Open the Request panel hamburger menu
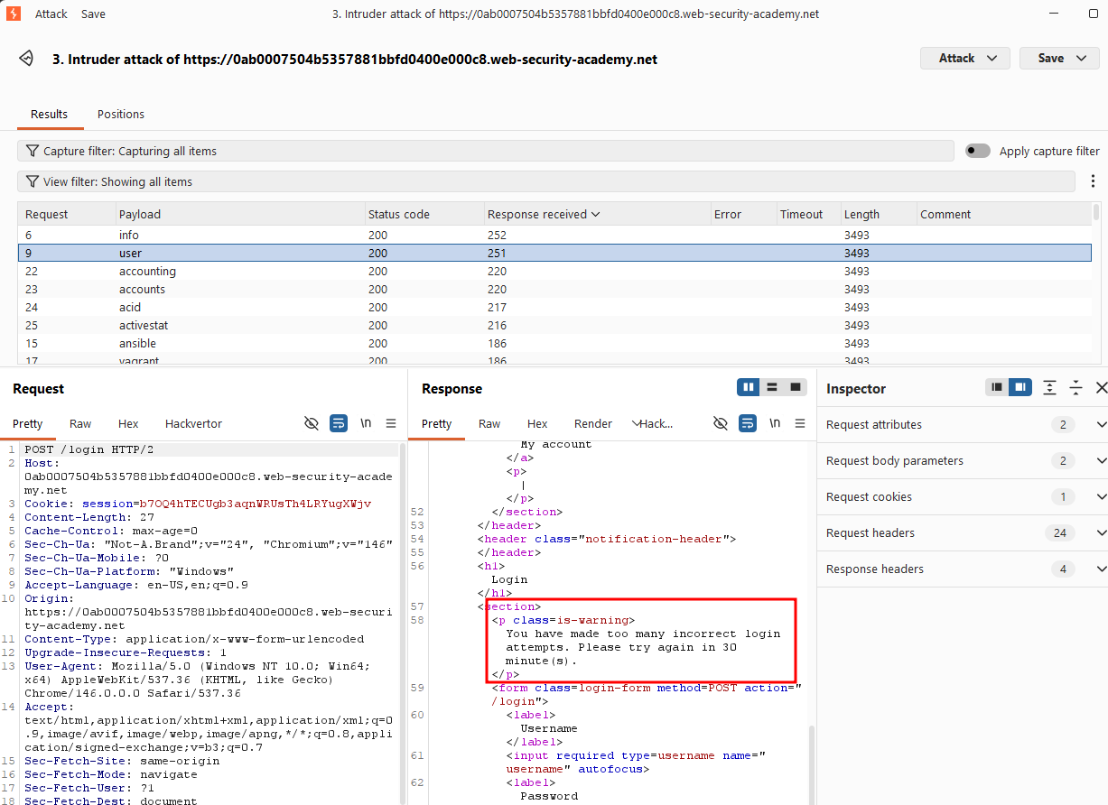 click(391, 423)
